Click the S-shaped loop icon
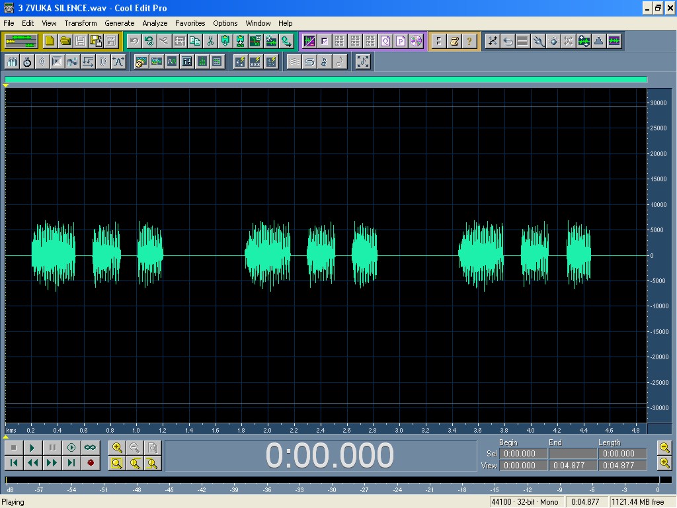677x508 pixels. 309,62
